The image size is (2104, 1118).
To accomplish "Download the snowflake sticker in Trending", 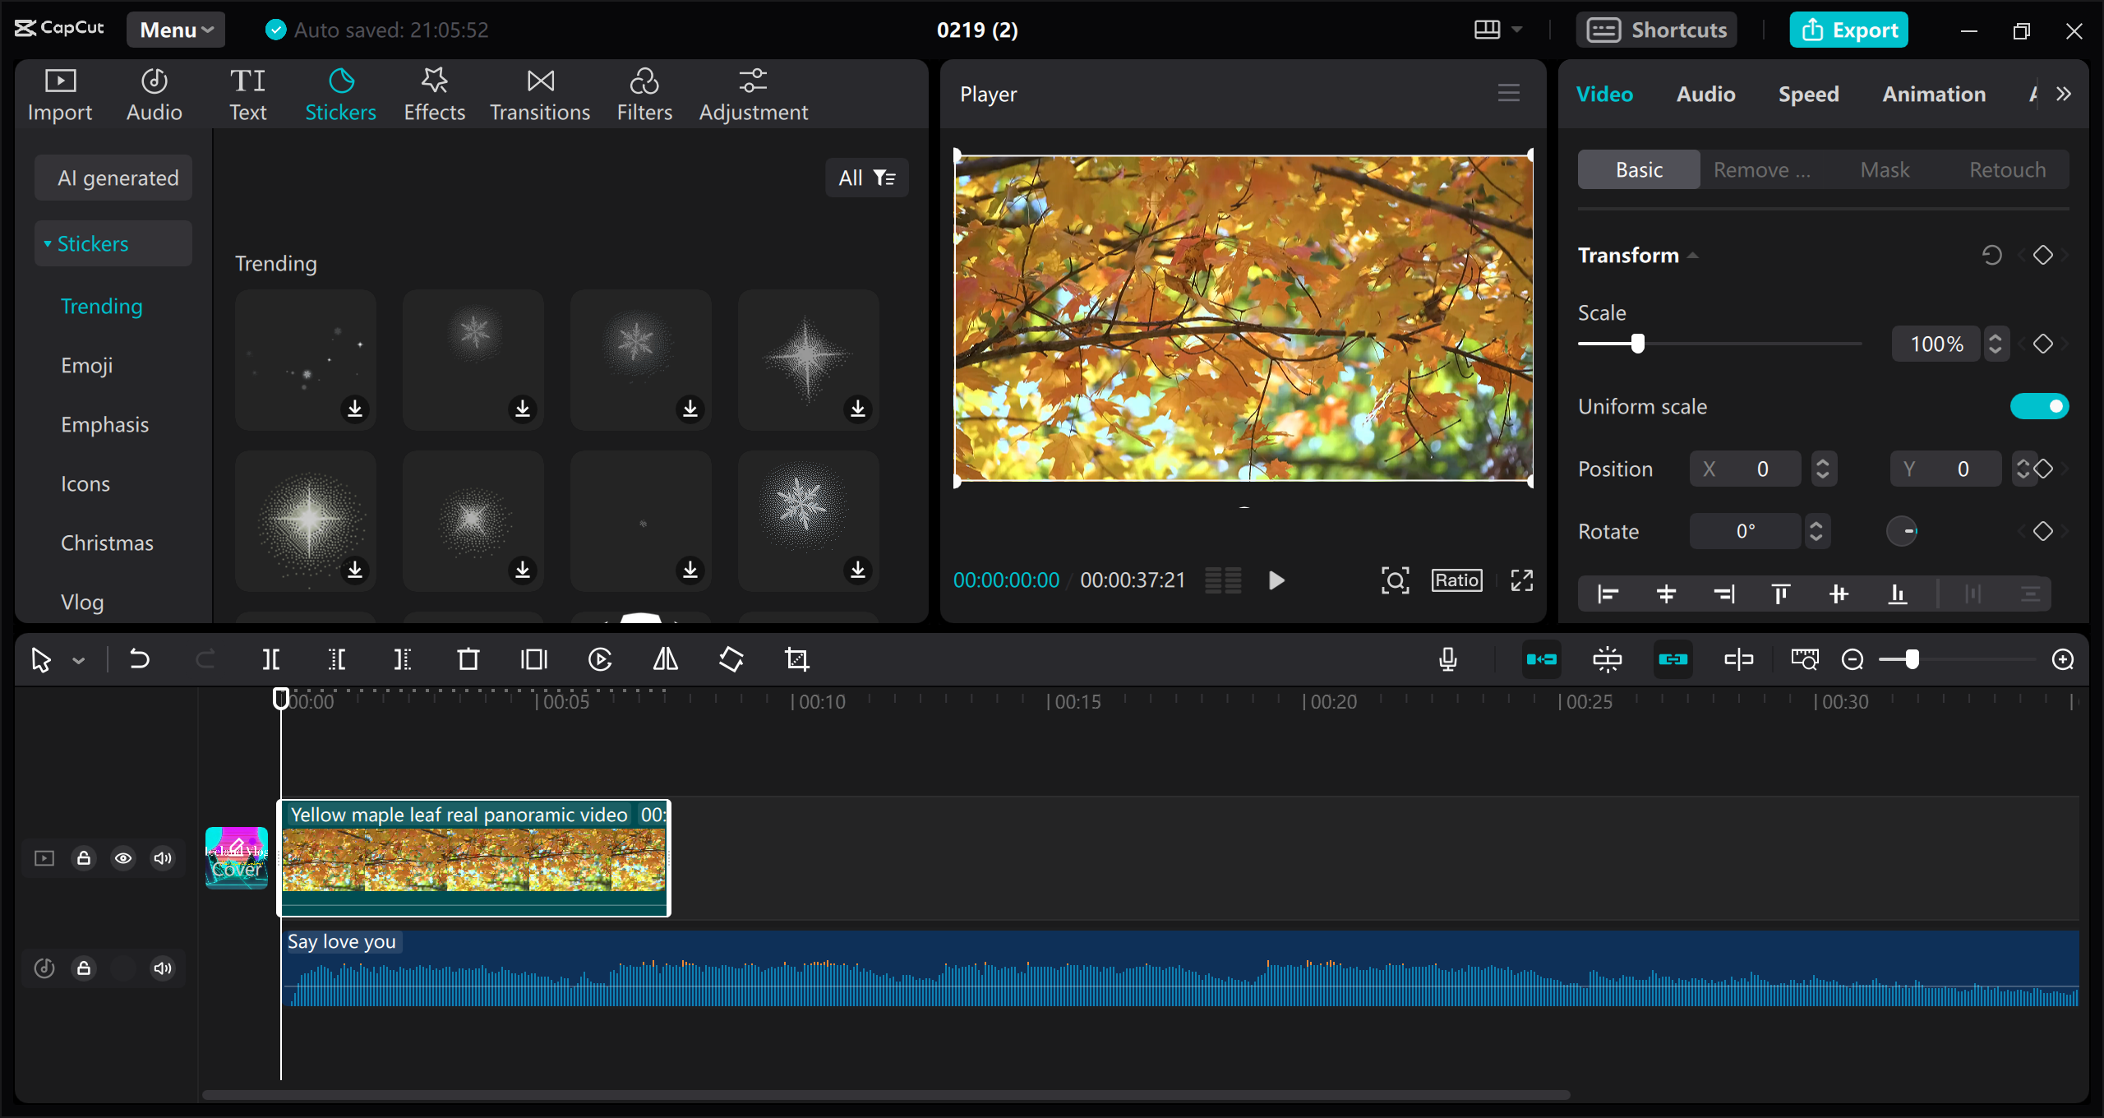I will click(x=523, y=409).
